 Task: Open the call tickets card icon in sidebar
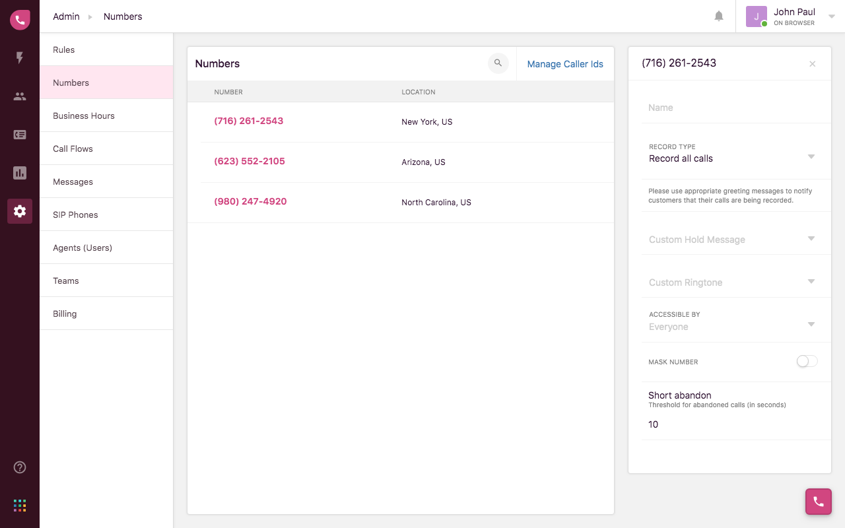pos(20,135)
